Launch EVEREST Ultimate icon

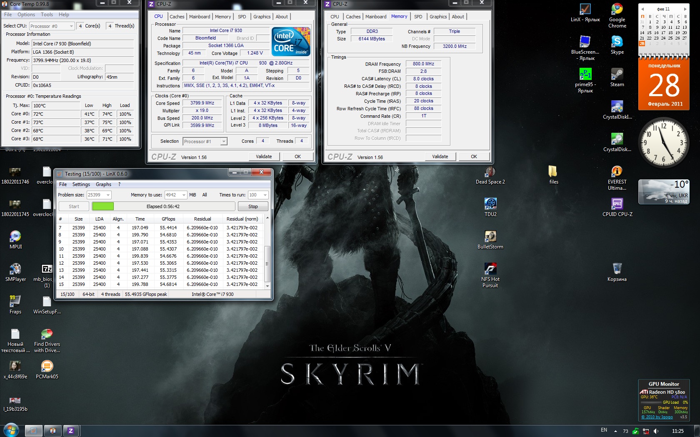coord(617,178)
